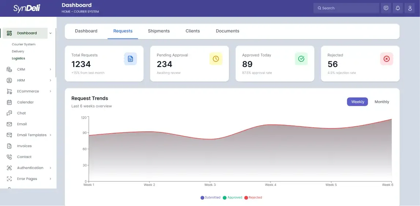420x206 pixels.
Task: Open Delivery submenu item
Action: [18, 51]
